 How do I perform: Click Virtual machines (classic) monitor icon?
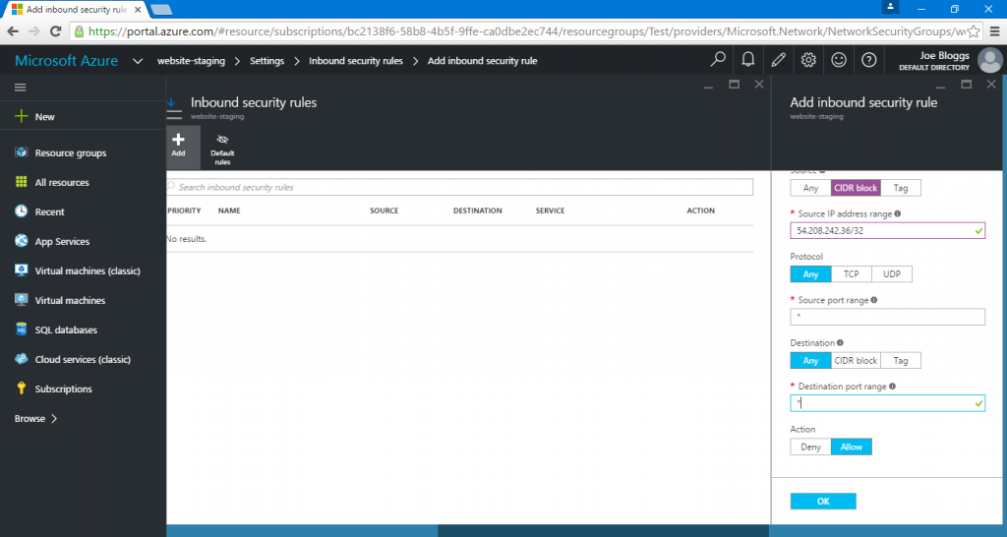22,270
